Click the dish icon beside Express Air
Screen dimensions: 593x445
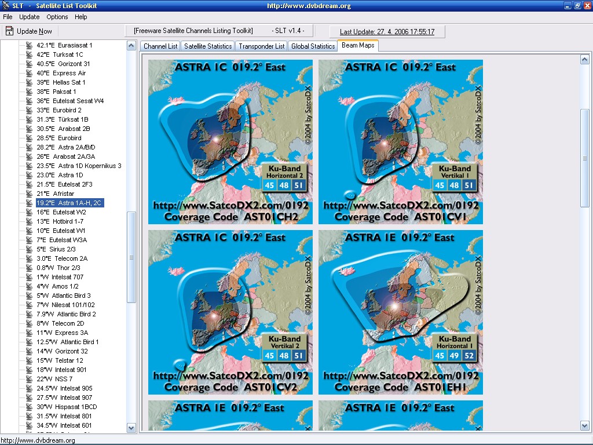click(29, 73)
